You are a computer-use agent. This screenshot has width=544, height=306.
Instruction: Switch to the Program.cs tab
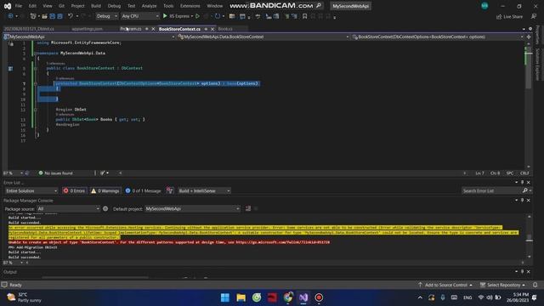click(131, 29)
